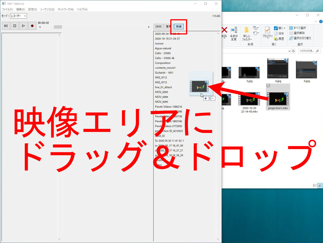Switch to the 映像 tab
323x243 pixels.
(179, 26)
